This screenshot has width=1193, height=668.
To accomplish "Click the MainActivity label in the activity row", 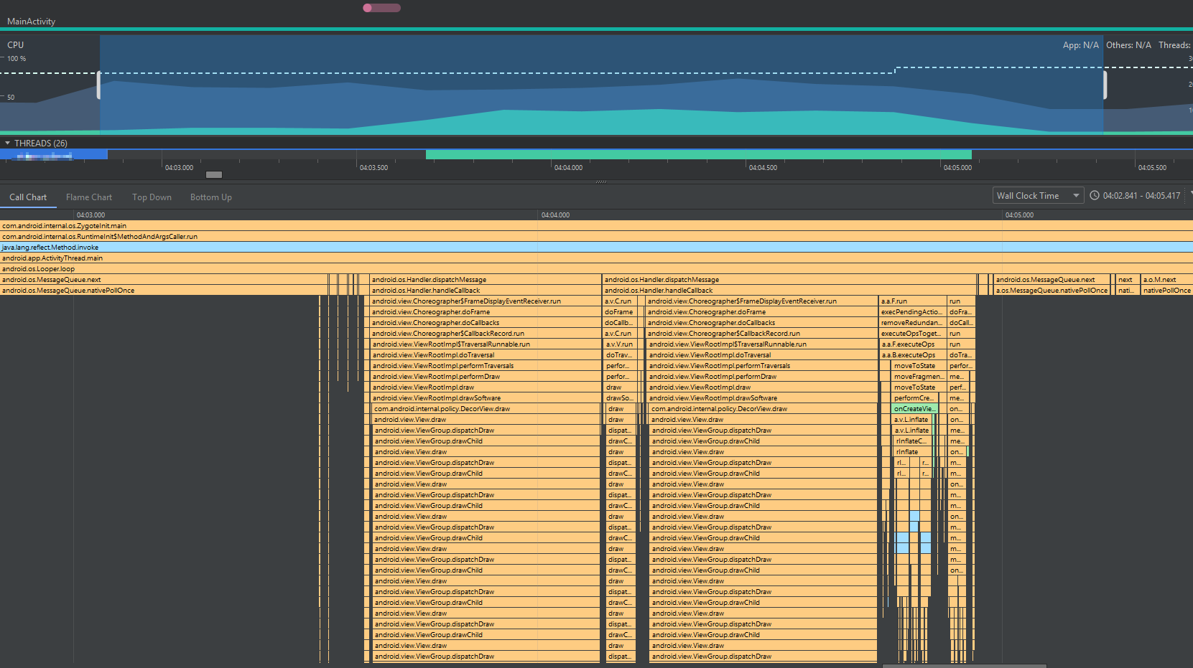I will click(32, 22).
